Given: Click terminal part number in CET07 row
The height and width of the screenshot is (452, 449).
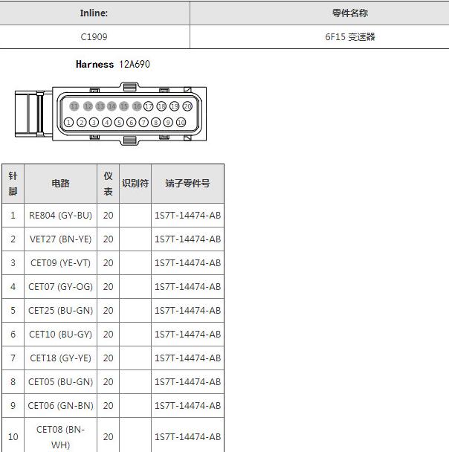Looking at the screenshot, I should coord(187,286).
